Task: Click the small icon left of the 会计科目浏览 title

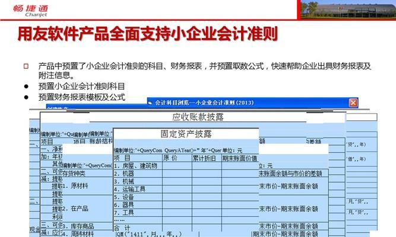Action: click(150, 103)
